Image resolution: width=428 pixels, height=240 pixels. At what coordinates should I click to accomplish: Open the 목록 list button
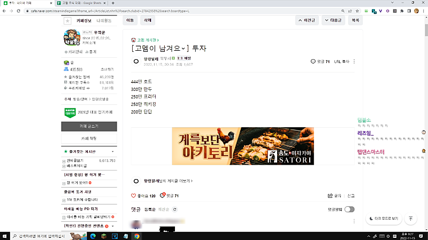tap(355, 20)
